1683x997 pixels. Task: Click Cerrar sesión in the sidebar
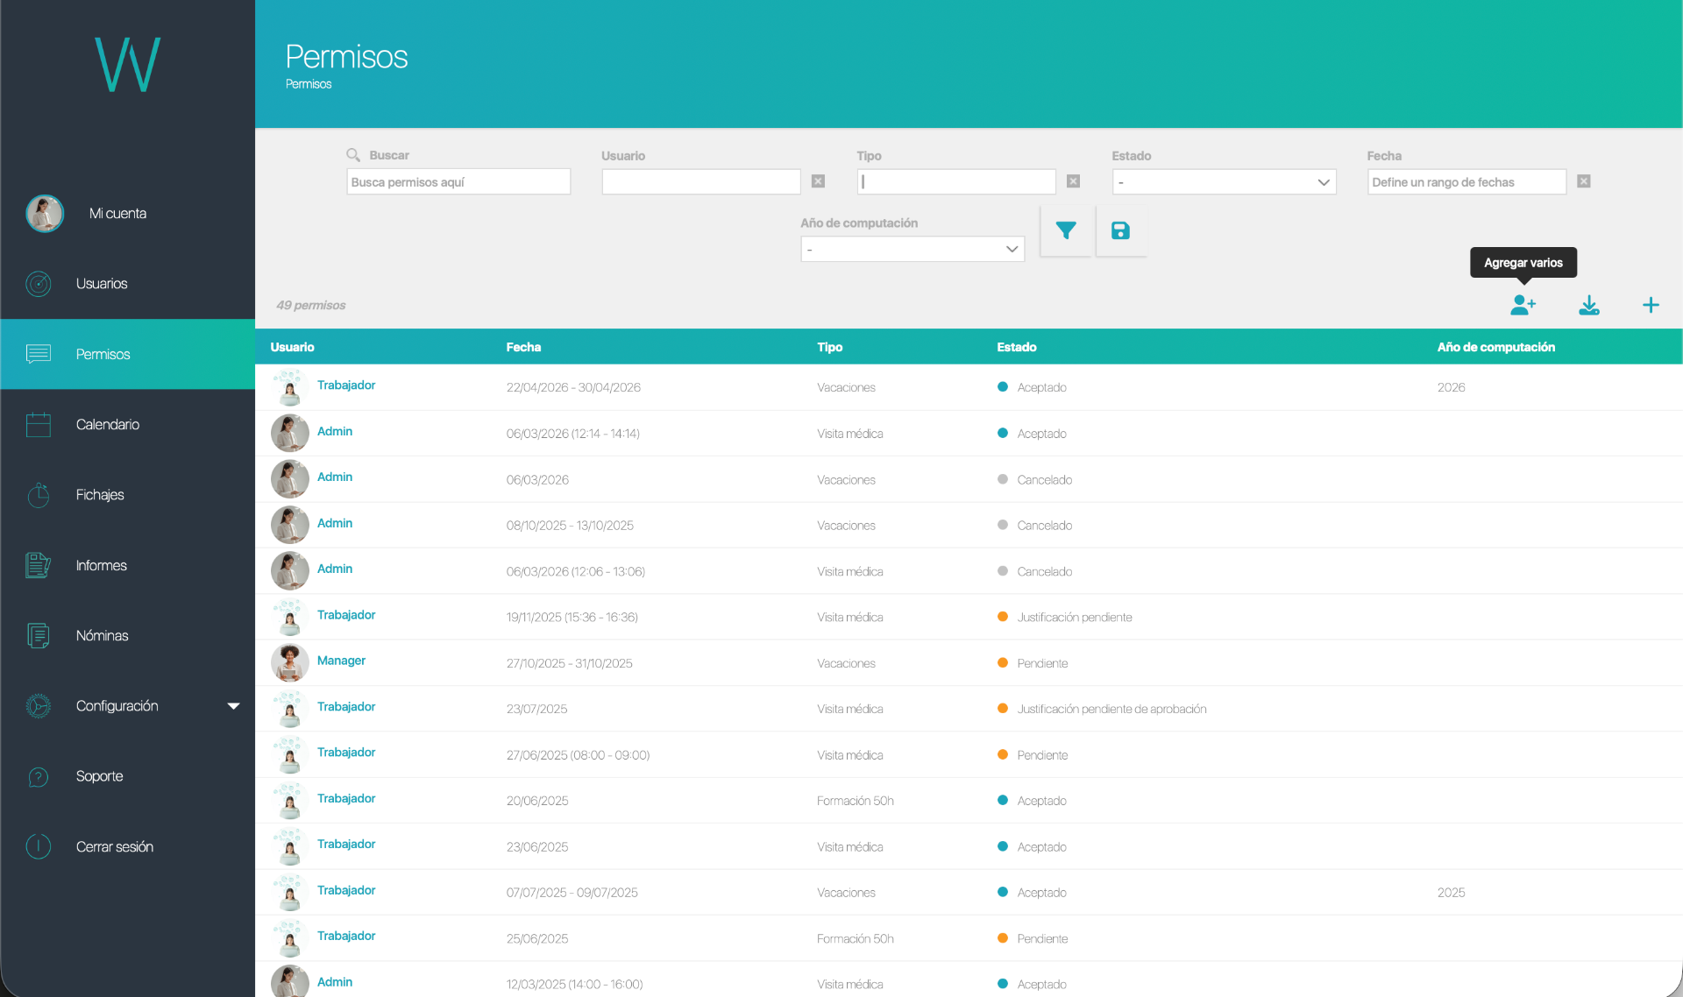pyautogui.click(x=127, y=847)
